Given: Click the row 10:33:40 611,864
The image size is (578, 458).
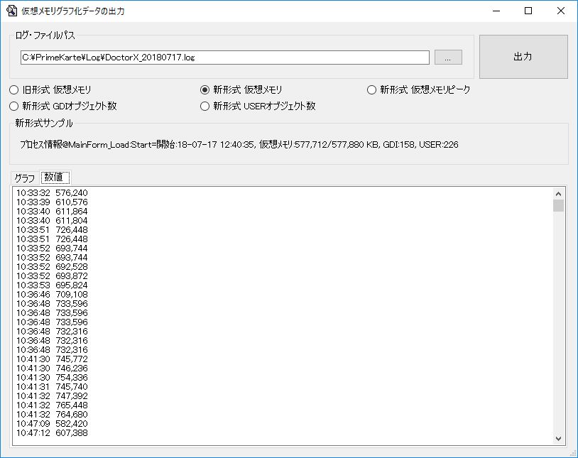Looking at the screenshot, I should [x=52, y=212].
